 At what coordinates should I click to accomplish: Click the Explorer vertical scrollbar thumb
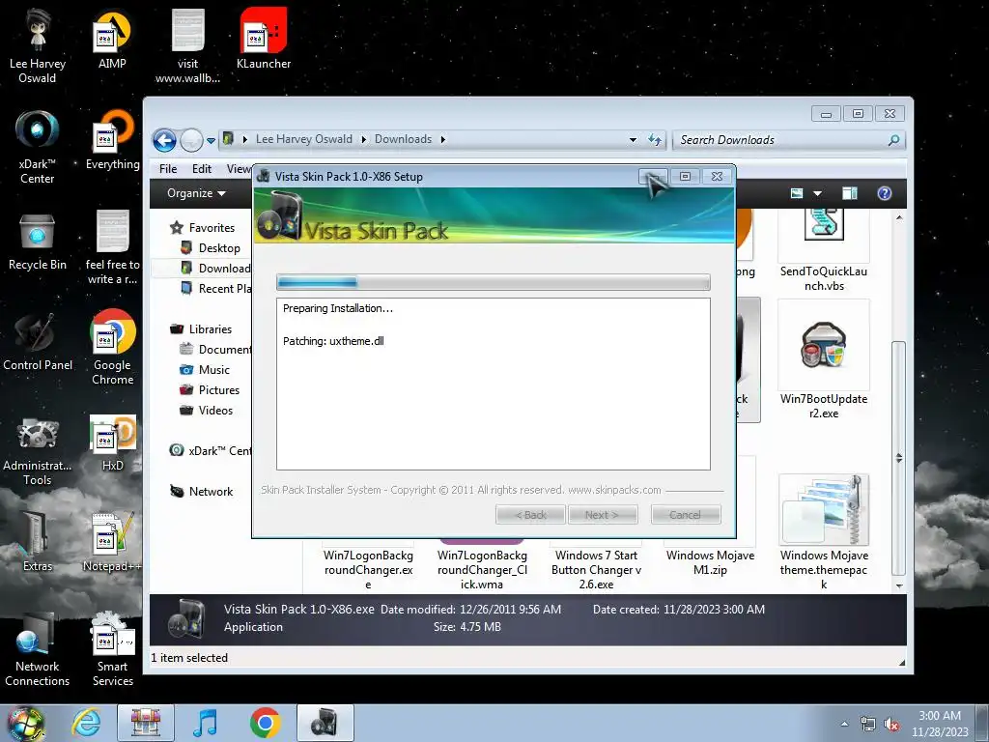pyautogui.click(x=898, y=458)
